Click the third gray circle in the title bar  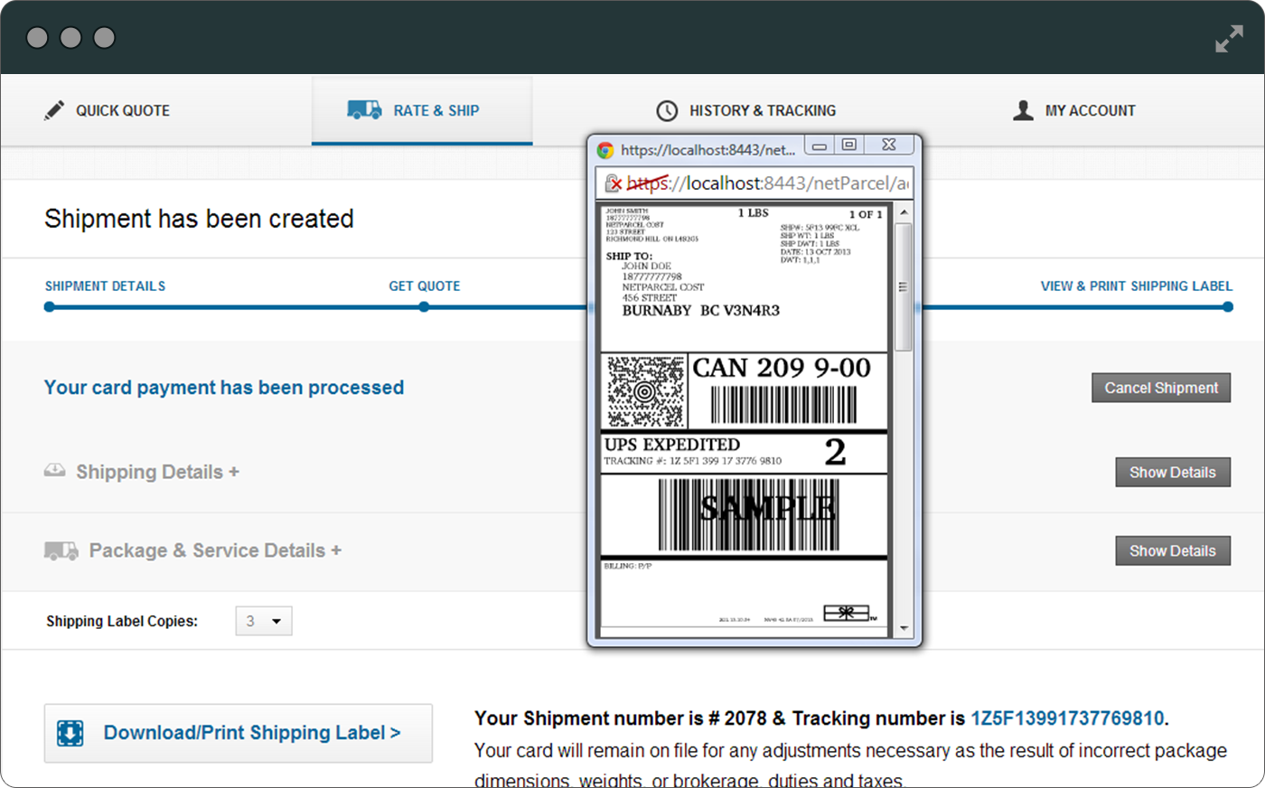coord(105,37)
